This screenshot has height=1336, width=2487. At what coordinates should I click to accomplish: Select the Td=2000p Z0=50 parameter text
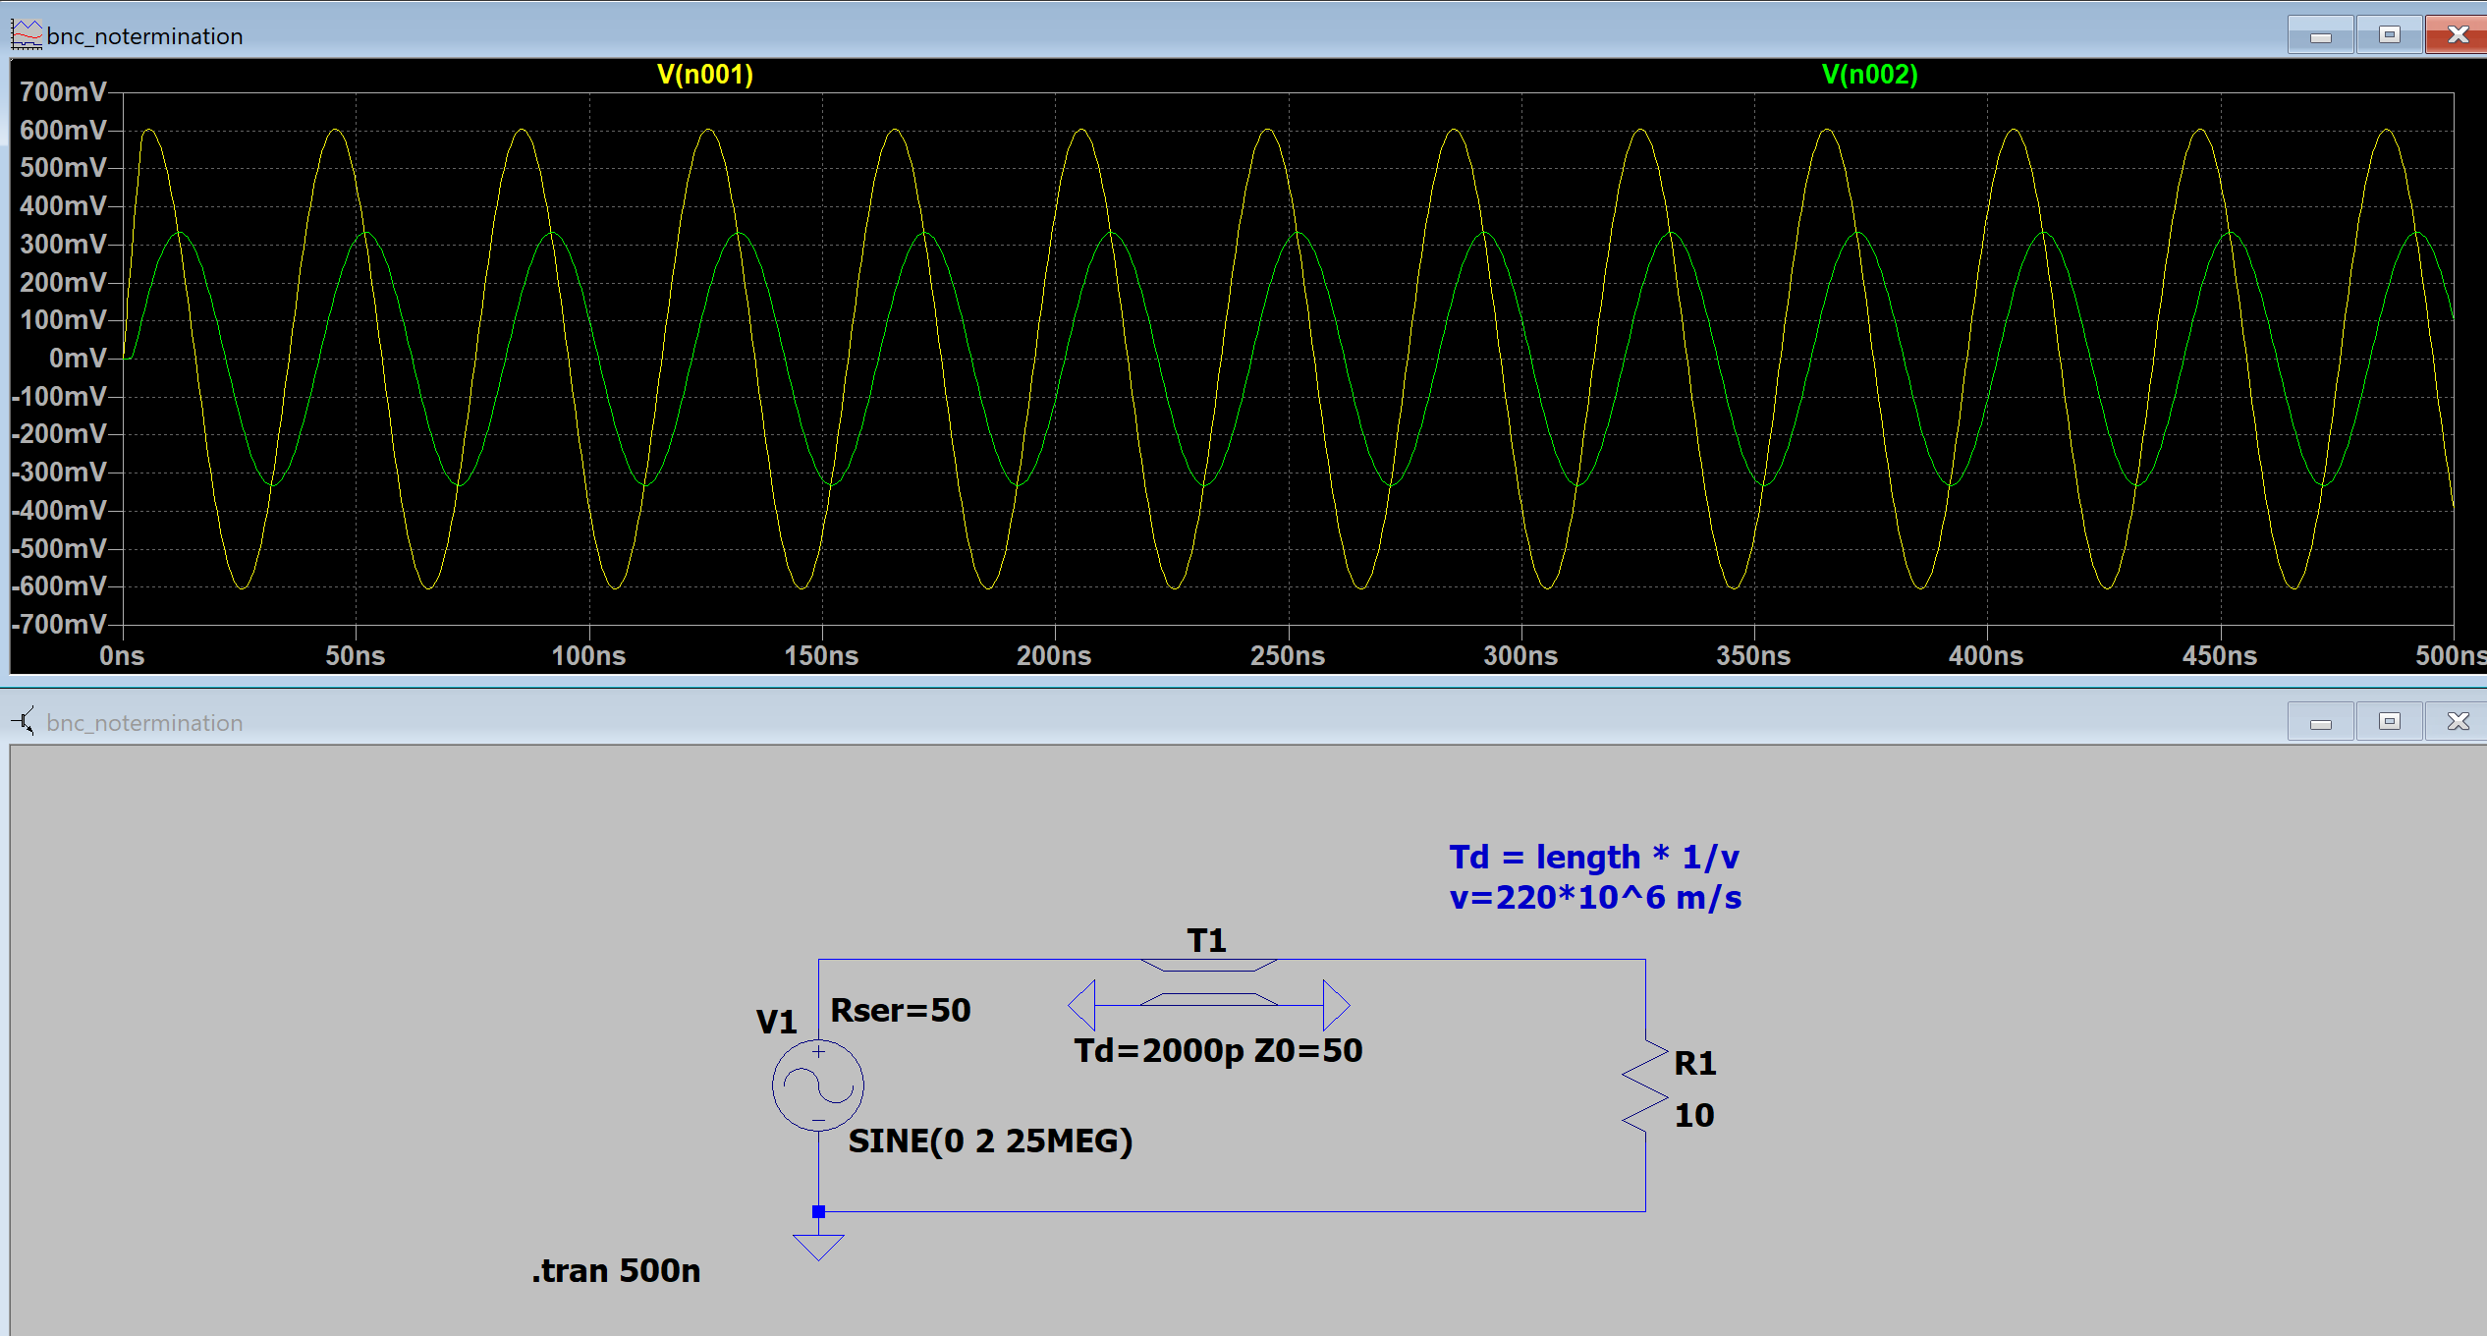coord(1218,1050)
